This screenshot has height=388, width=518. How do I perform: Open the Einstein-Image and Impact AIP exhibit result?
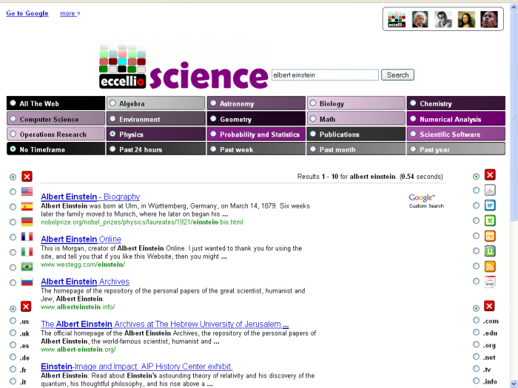(x=137, y=367)
